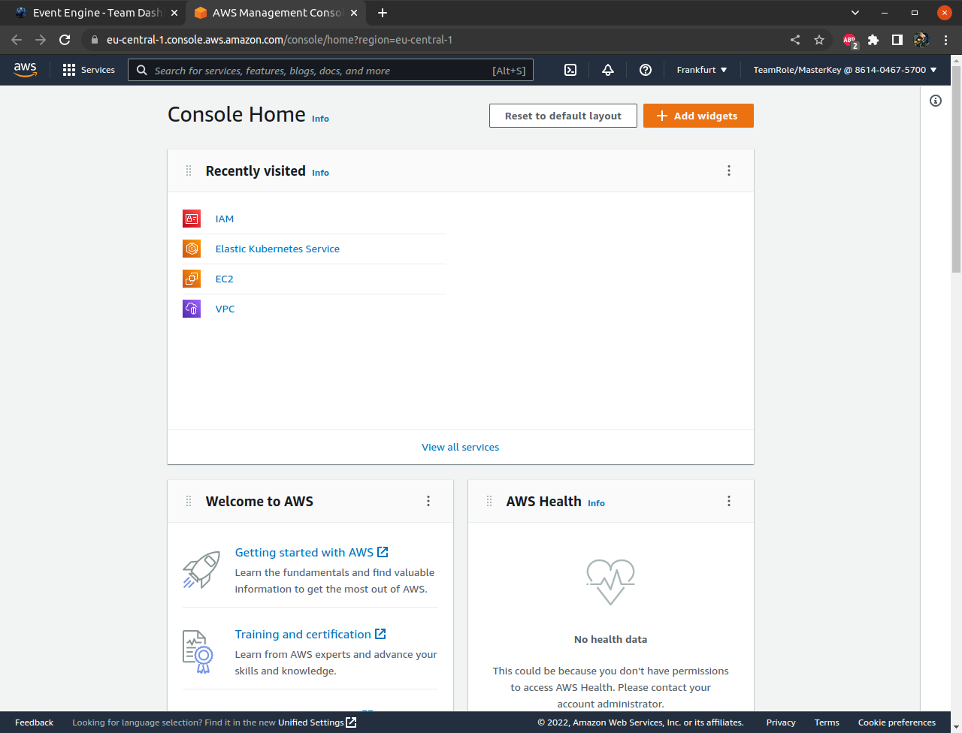This screenshot has width=962, height=733.
Task: Open Recently visited widget options menu
Action: click(729, 170)
